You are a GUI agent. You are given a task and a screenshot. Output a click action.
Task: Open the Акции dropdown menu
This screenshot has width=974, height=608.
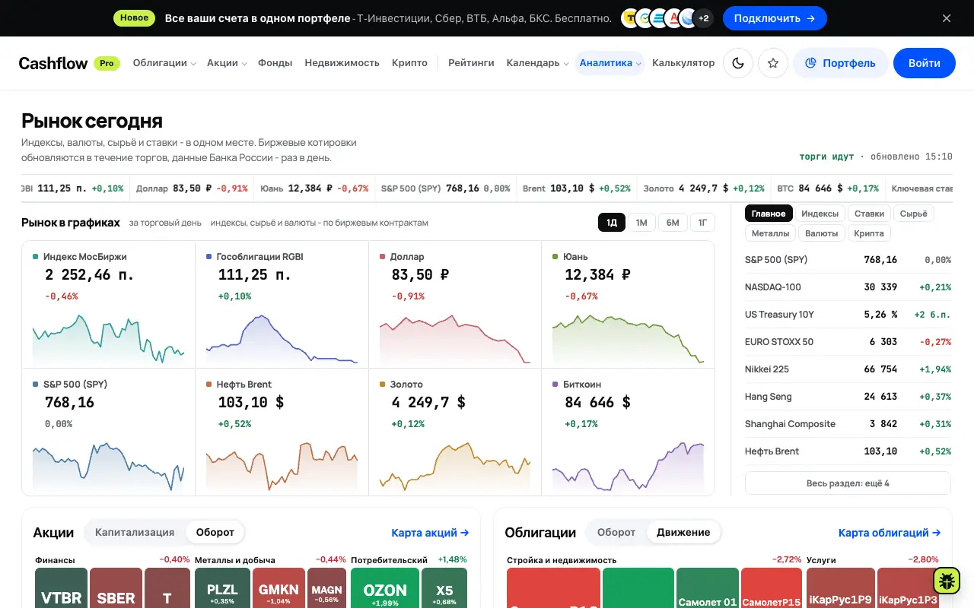click(227, 63)
